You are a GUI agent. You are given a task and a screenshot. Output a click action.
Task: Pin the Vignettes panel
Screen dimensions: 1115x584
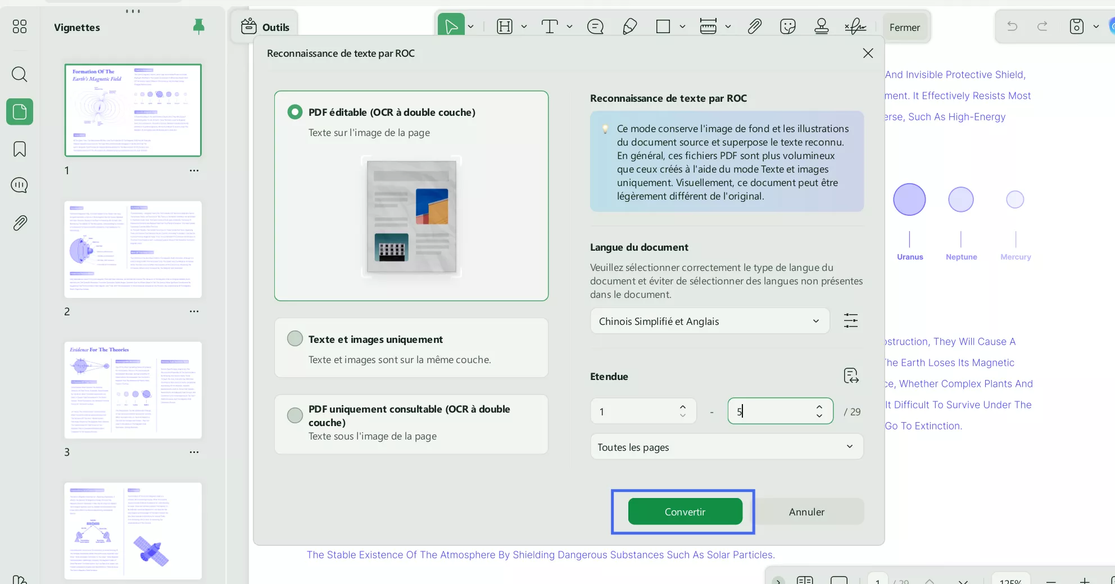point(198,26)
